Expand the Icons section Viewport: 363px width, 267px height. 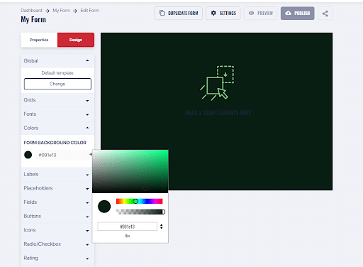57,230
